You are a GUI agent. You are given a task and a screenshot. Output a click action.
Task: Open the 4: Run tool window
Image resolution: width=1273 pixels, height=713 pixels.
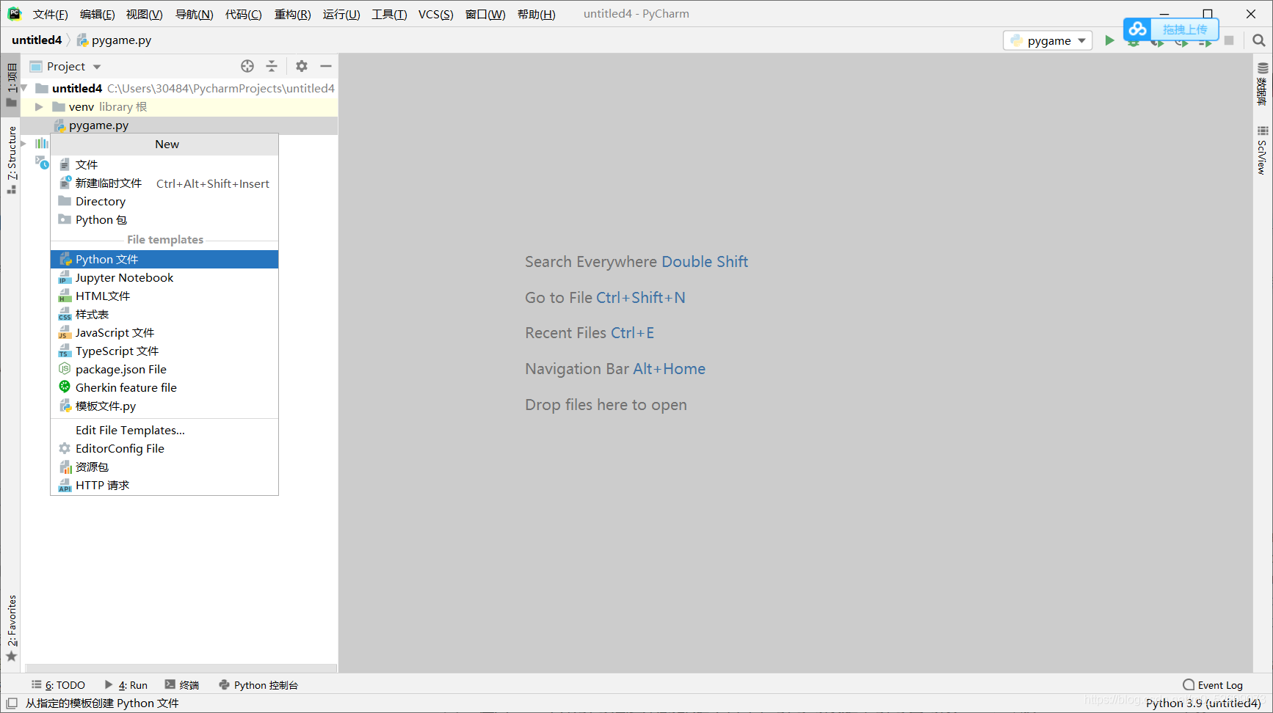pyautogui.click(x=126, y=684)
